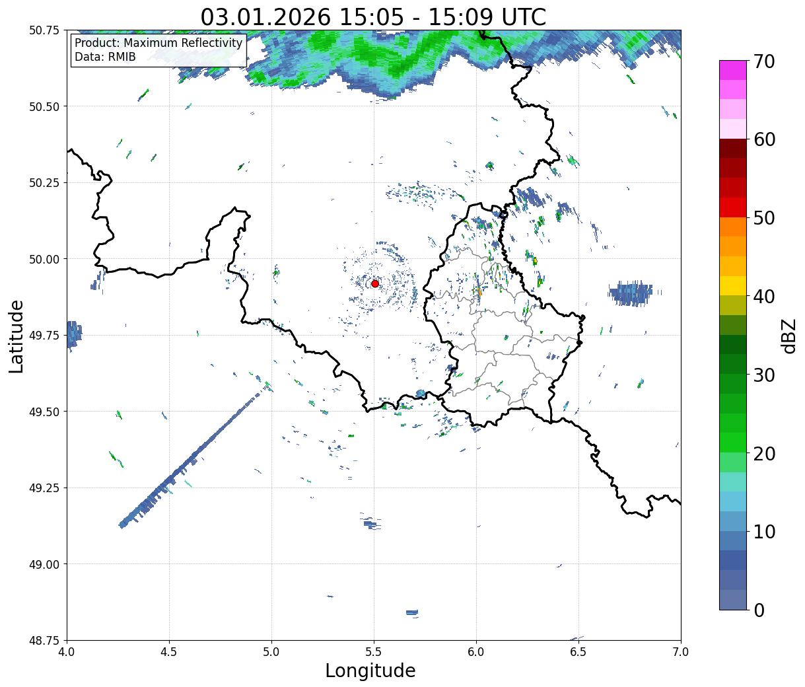Click the colorbar tick label 0
The image size is (805, 687).
pyautogui.click(x=759, y=610)
